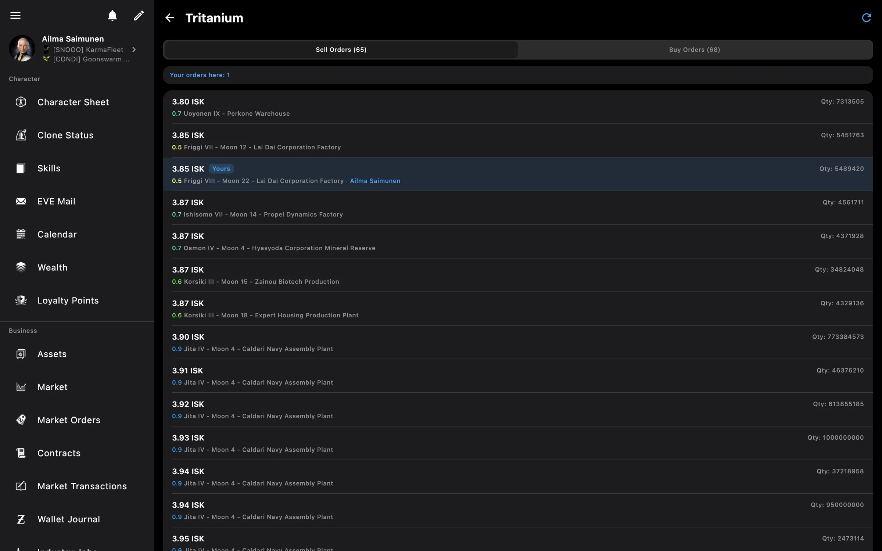Click the 'Yours' badge on order
This screenshot has height=551, width=882.
tap(221, 169)
